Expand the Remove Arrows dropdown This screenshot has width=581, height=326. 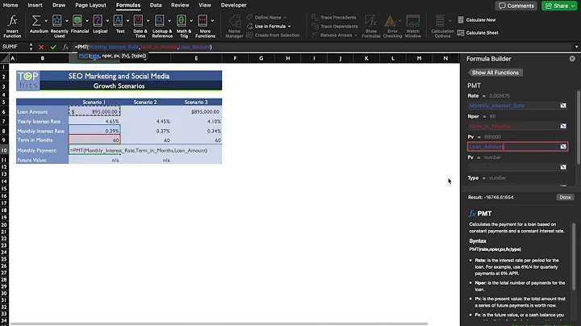[x=356, y=36]
